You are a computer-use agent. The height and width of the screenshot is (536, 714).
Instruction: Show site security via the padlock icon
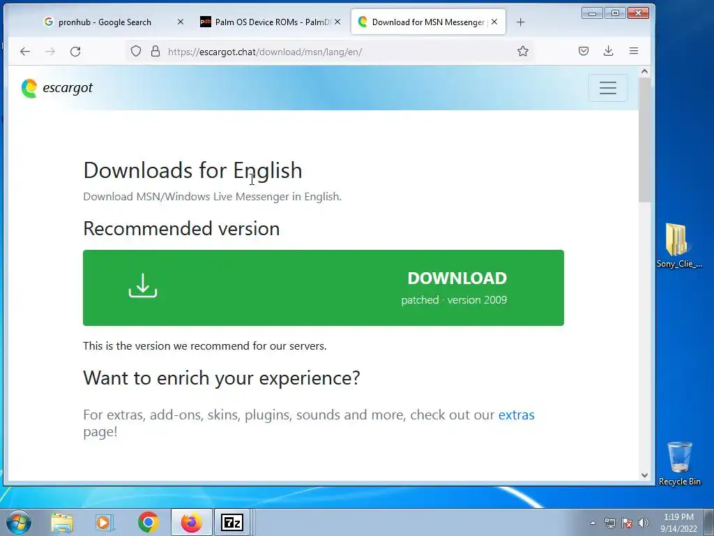click(x=155, y=51)
